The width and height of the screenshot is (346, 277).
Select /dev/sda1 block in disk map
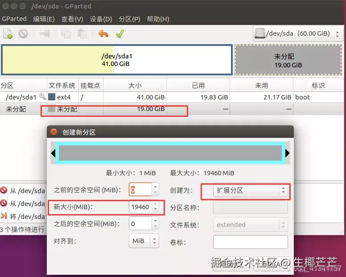point(117,60)
